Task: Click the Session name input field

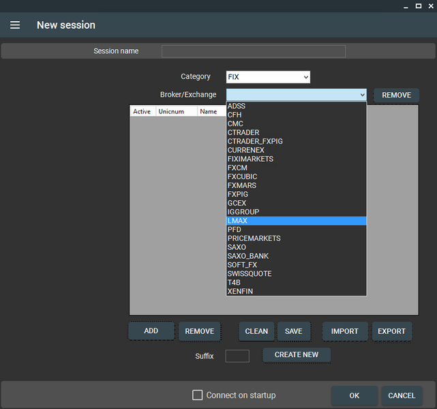Action: tap(253, 51)
